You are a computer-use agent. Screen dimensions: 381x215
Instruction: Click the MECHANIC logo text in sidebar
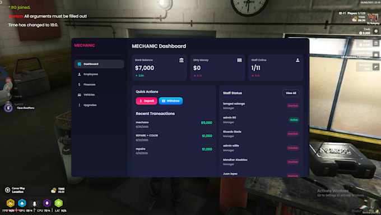tap(85, 45)
